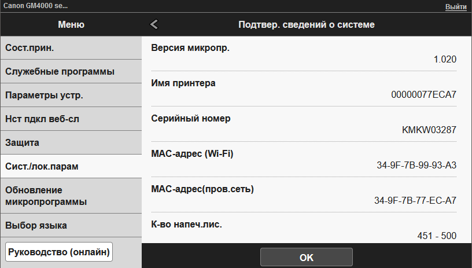This screenshot has width=472, height=268.
Task: Open Обновление микропрограммы page
Action: point(71,196)
